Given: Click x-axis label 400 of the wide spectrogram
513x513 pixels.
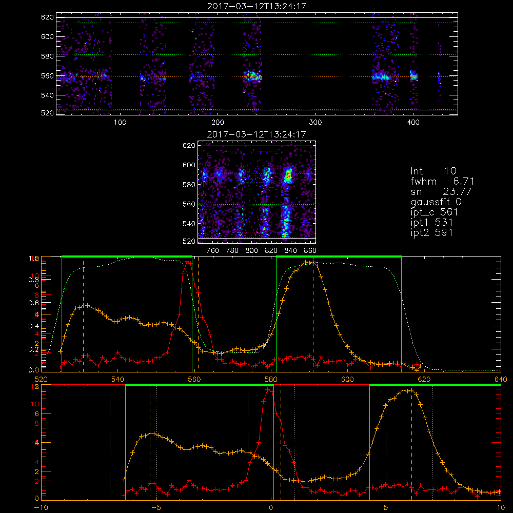Looking at the screenshot, I should [413, 123].
